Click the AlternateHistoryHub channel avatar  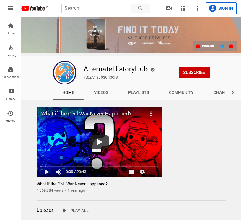coord(65,73)
